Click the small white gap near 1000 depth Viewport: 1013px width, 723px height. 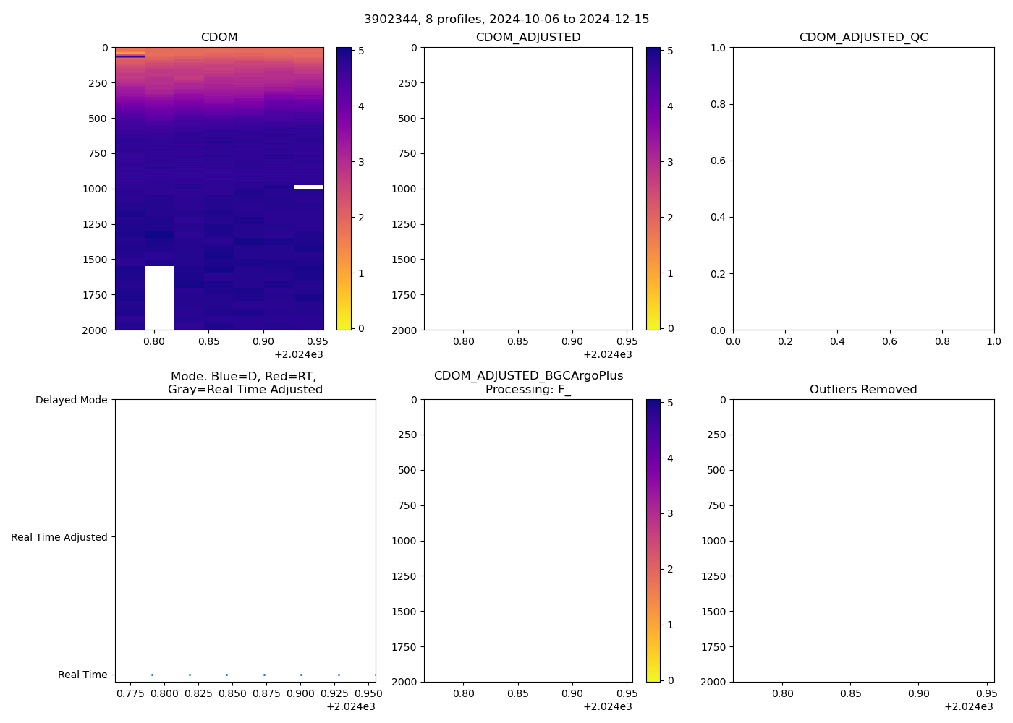click(x=308, y=187)
